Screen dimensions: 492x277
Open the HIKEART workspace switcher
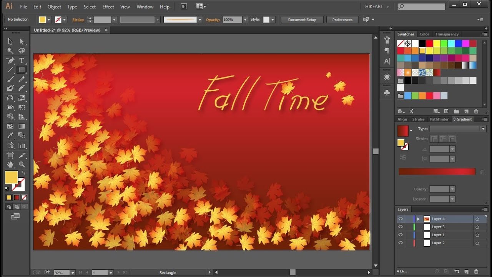(377, 7)
